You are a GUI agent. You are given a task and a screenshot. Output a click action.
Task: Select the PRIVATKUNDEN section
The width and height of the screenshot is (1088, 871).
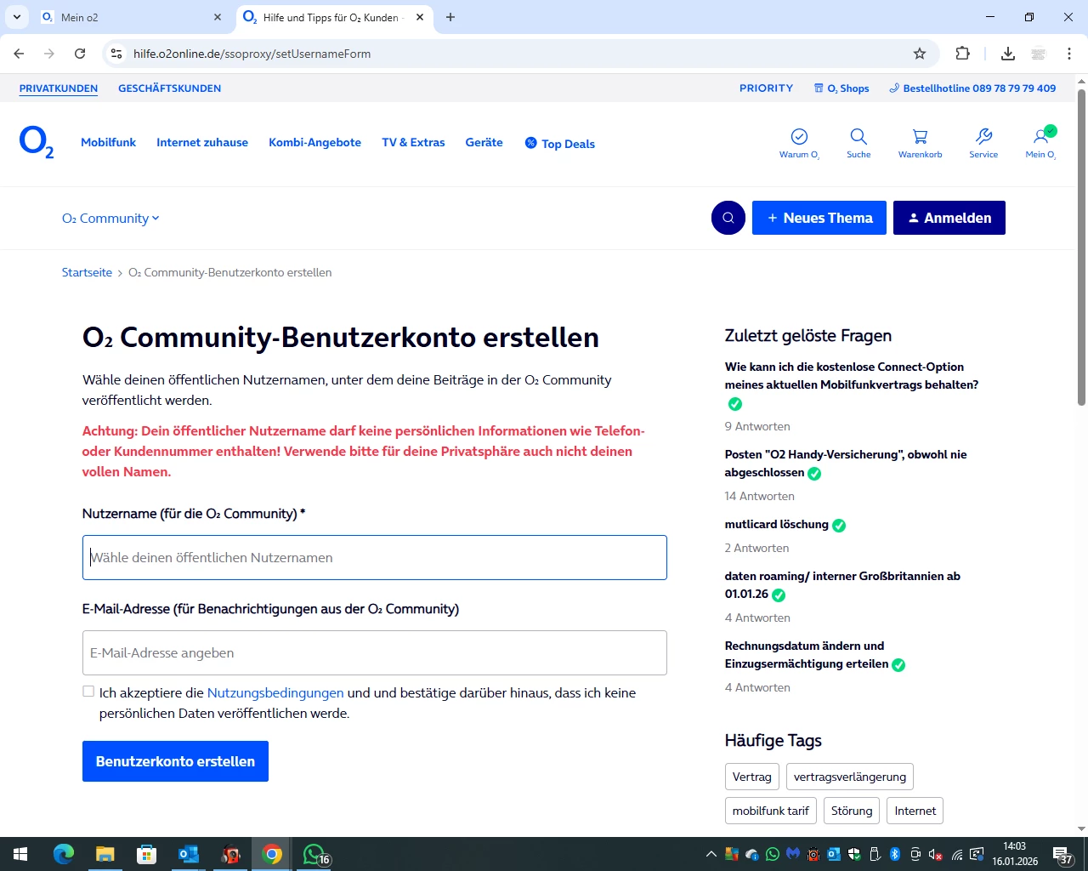point(59,88)
